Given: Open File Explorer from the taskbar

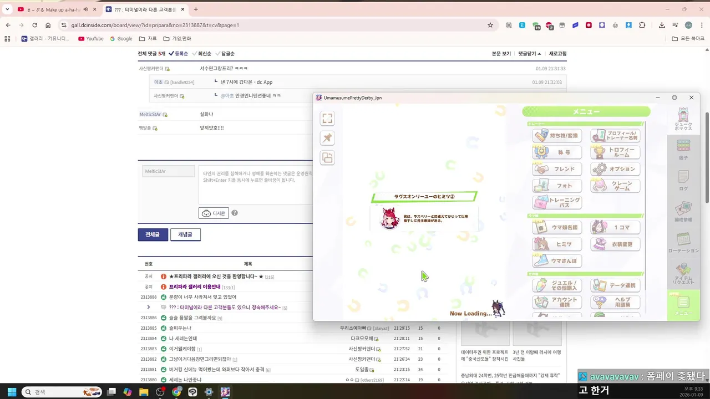Looking at the screenshot, I should (144, 392).
